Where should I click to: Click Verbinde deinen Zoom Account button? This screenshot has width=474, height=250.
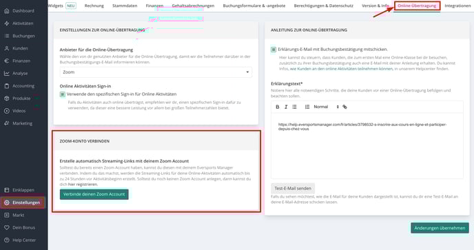[x=94, y=194]
